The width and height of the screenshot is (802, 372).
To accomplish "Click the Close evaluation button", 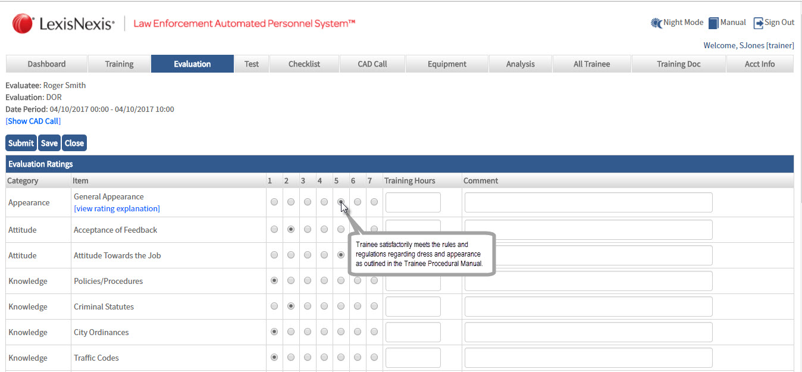I will 74,143.
